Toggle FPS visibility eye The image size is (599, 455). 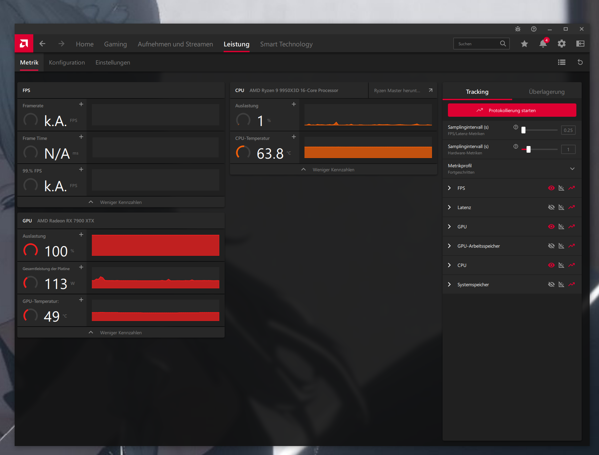pos(551,188)
